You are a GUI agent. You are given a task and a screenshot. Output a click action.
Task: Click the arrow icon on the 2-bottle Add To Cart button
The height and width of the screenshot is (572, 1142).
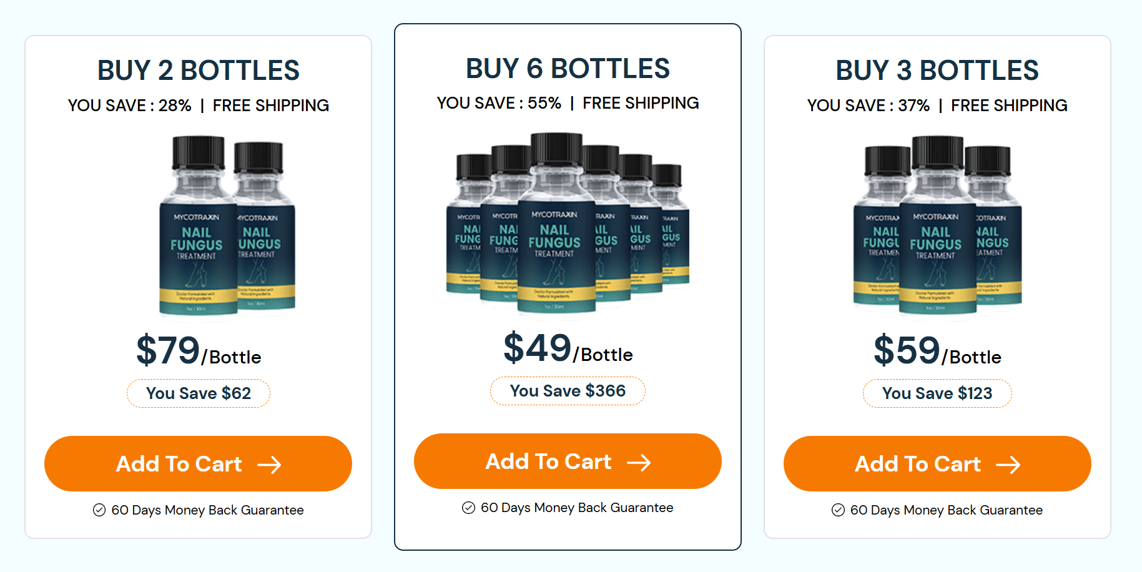pyautogui.click(x=271, y=463)
